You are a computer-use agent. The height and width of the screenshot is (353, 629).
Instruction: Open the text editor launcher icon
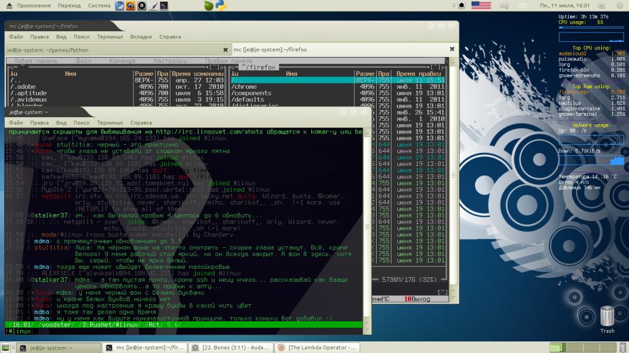tap(153, 5)
